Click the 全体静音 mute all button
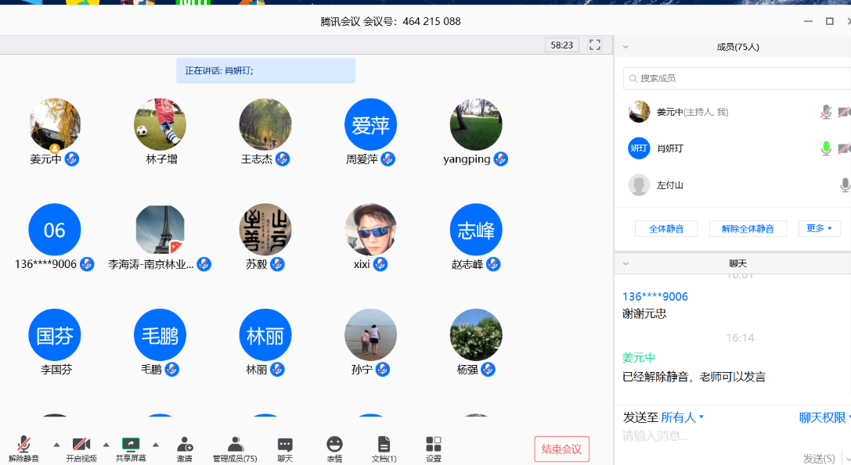 [x=666, y=227]
